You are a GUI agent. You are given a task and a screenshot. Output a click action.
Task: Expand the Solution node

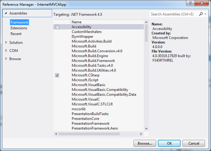tap(6, 42)
